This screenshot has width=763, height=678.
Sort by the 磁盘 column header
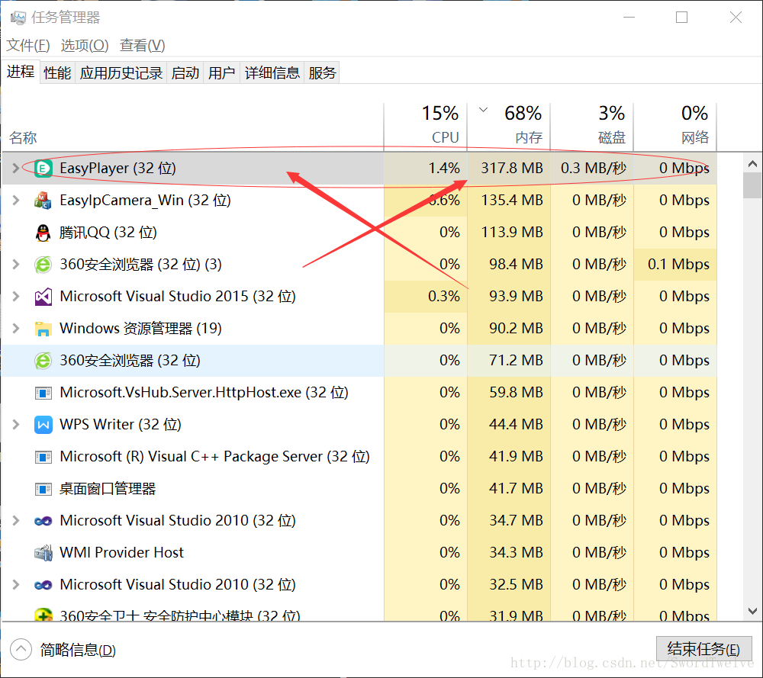coord(592,126)
